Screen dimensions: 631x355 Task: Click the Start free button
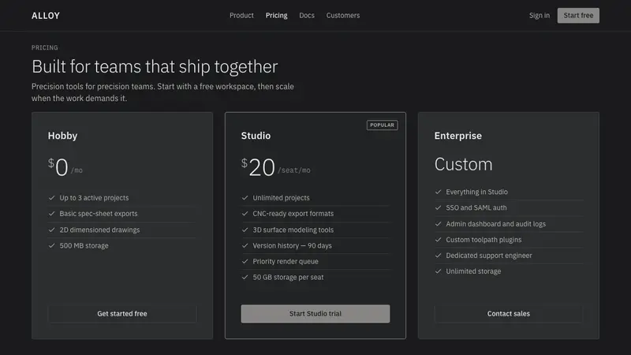[578, 15]
